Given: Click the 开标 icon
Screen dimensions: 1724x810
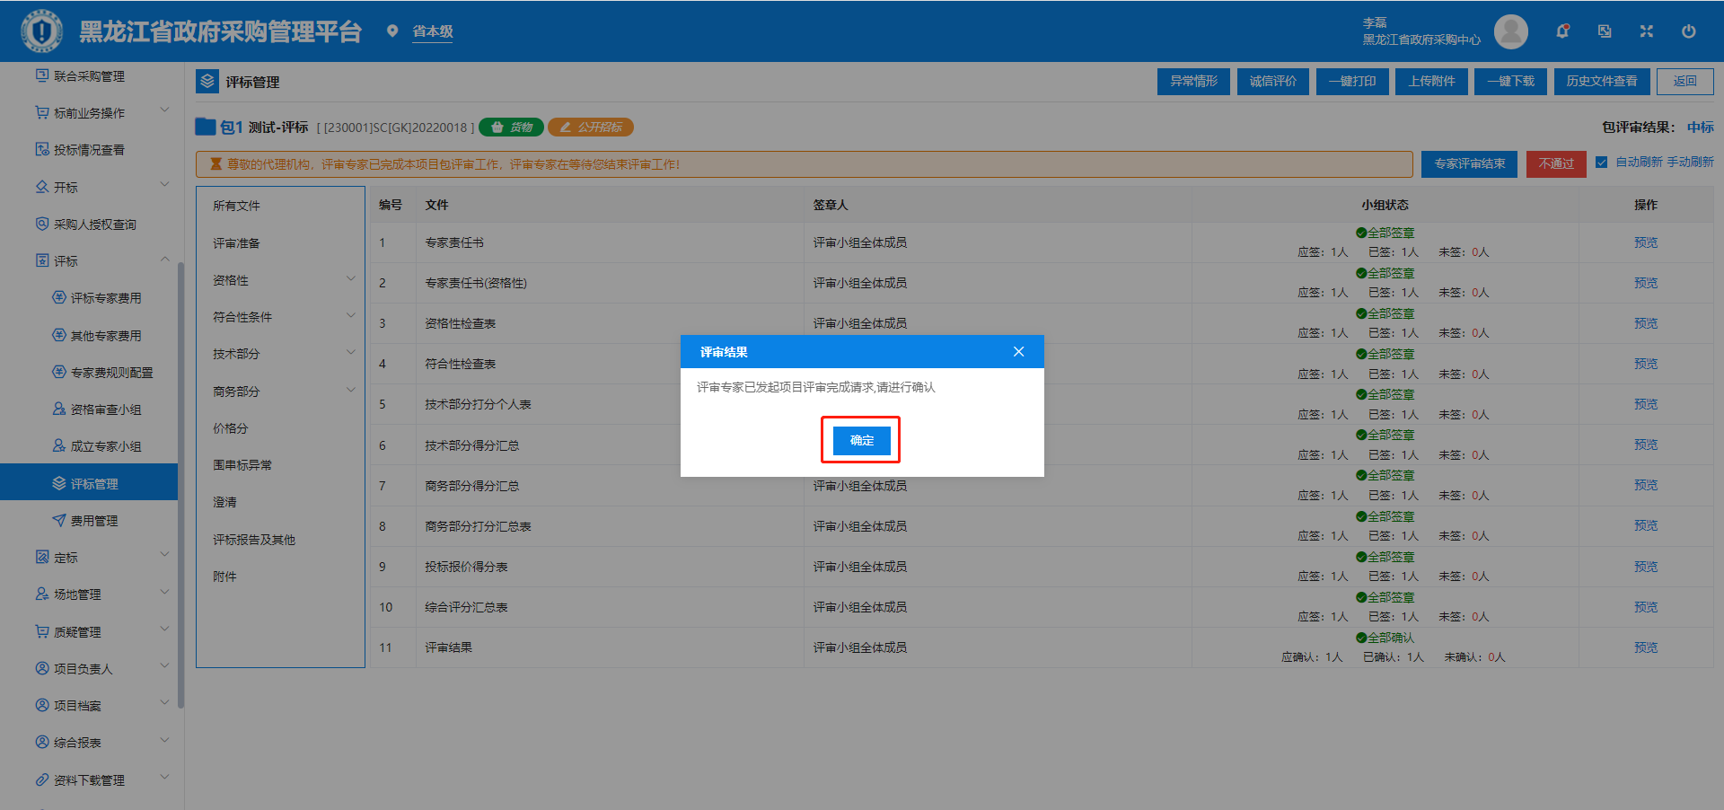Looking at the screenshot, I should click(x=42, y=187).
